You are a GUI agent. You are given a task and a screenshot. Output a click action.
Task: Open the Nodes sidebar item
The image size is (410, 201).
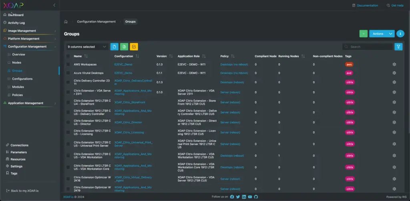[x=16, y=63]
